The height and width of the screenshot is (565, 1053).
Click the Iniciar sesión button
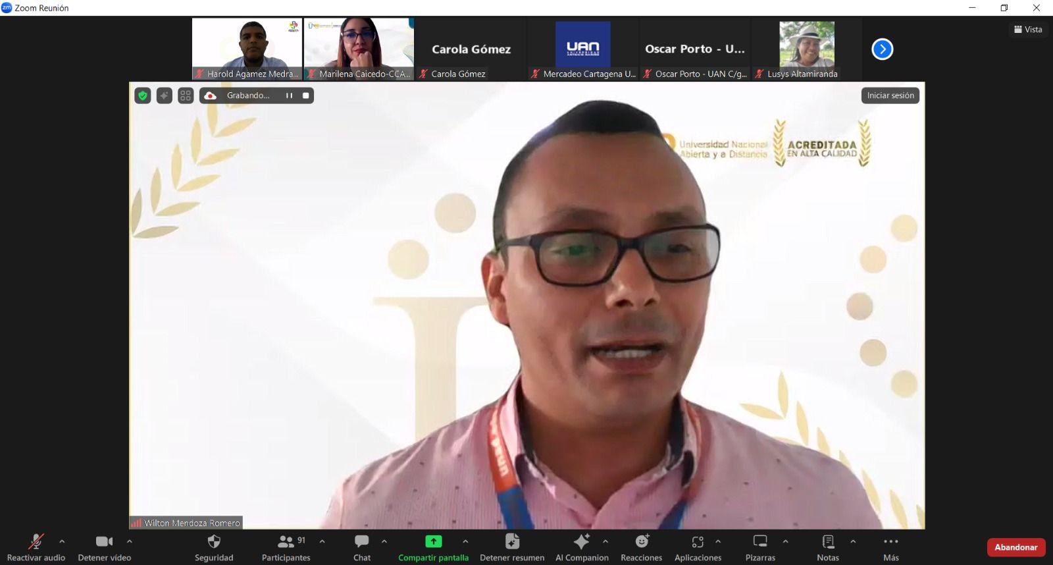[x=890, y=95]
